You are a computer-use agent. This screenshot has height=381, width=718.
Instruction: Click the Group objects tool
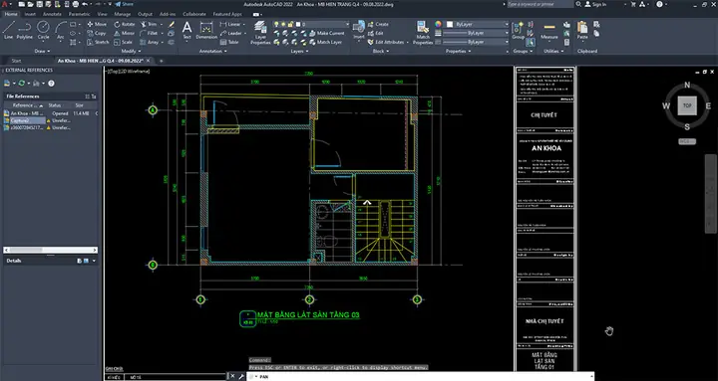[x=518, y=30]
